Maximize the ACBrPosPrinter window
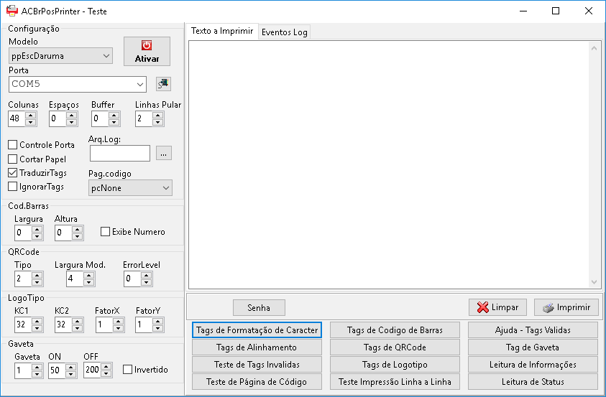The height and width of the screenshot is (397, 606). (x=556, y=11)
